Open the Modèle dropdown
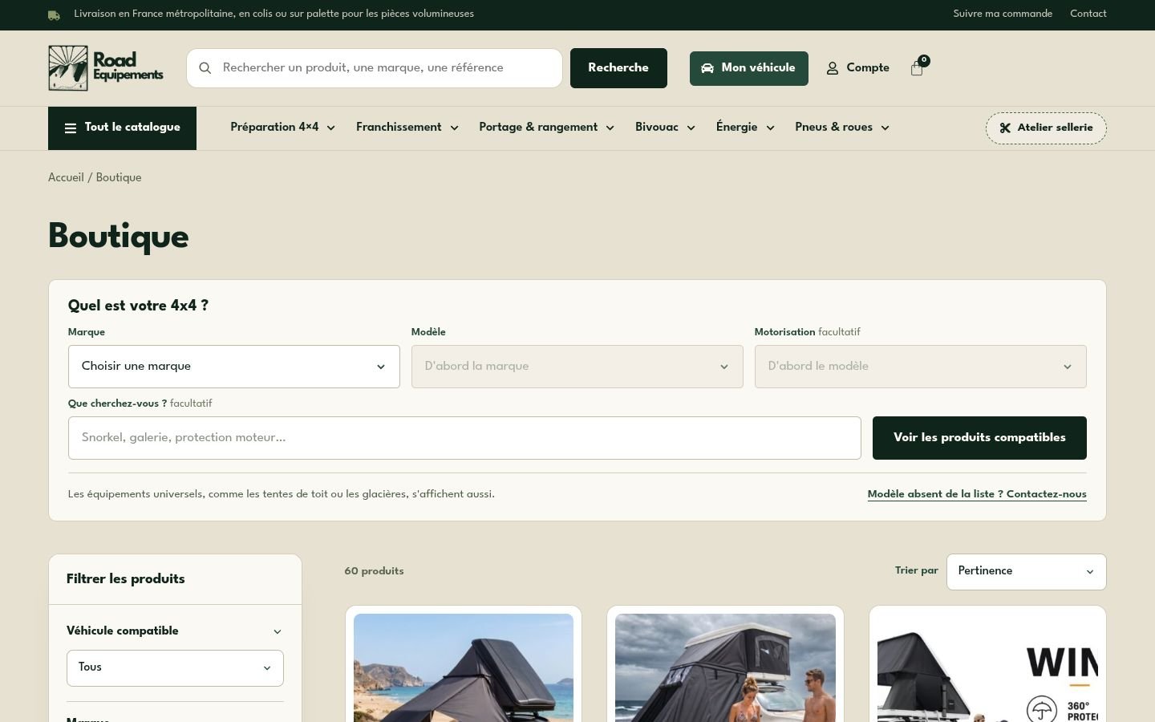Viewport: 1155px width, 722px height. (x=577, y=367)
